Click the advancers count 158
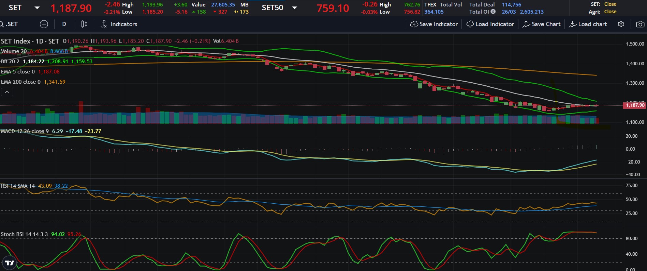Screen dimensions: 647x271 (x=202, y=12)
